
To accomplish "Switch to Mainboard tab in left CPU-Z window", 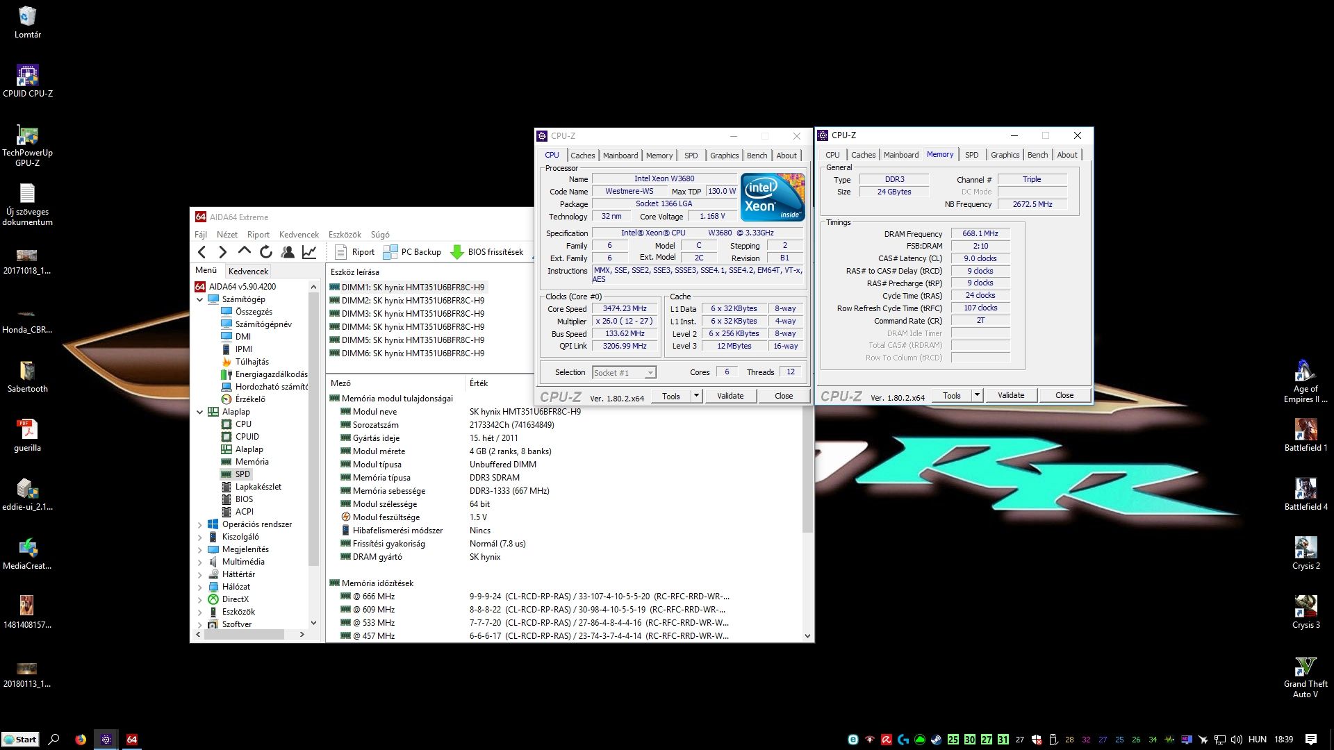I will (620, 156).
